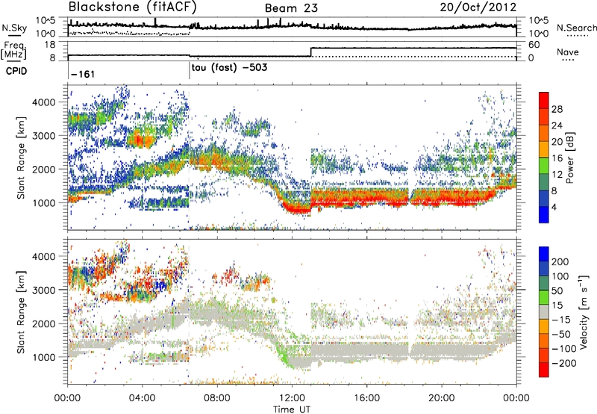
Task: Pick the red top segment of Power colorbar
Action: point(544,101)
